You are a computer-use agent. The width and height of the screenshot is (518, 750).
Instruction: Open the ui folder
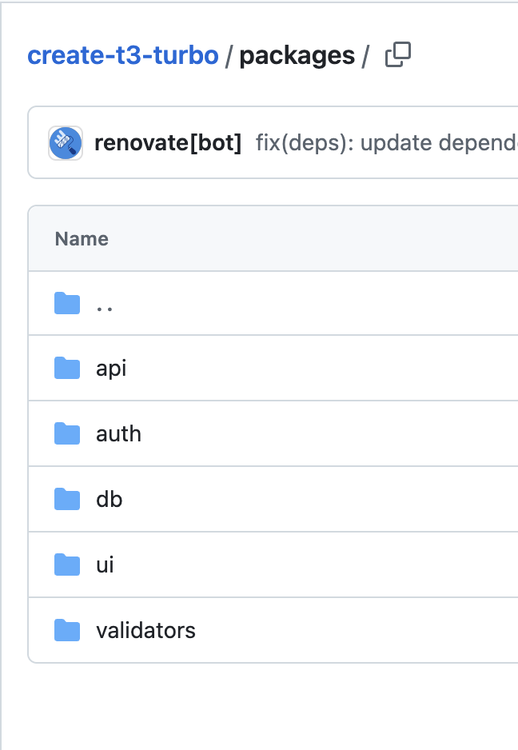click(105, 564)
